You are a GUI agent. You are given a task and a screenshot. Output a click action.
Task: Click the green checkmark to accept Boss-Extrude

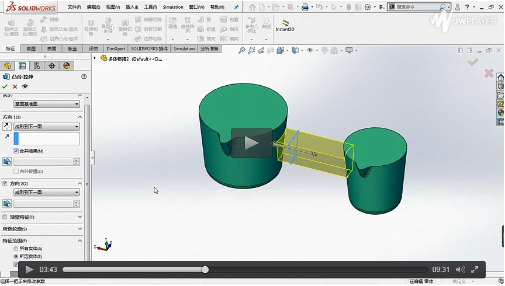click(x=5, y=86)
